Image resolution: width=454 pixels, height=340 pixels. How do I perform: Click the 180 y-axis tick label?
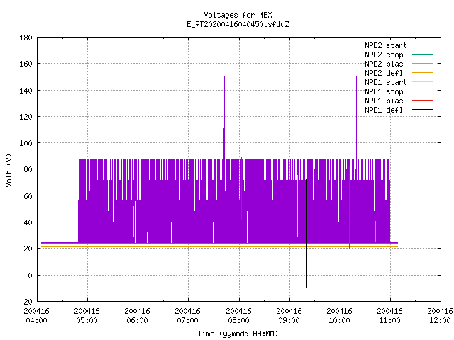[x=26, y=38]
